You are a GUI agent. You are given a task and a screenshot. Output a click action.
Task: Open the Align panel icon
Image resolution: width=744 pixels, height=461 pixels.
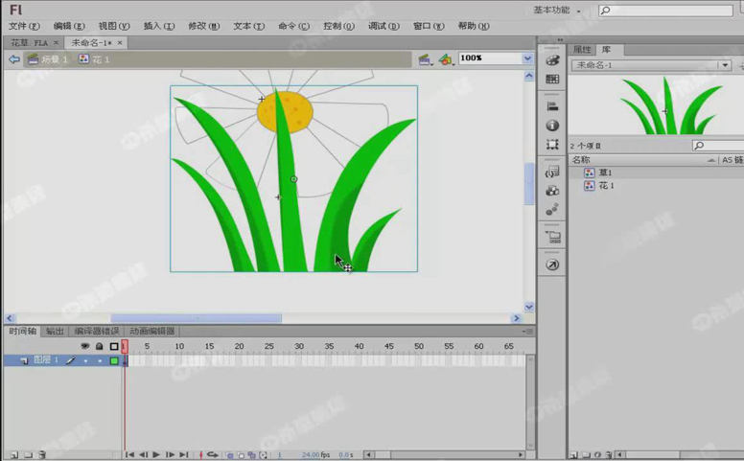552,106
